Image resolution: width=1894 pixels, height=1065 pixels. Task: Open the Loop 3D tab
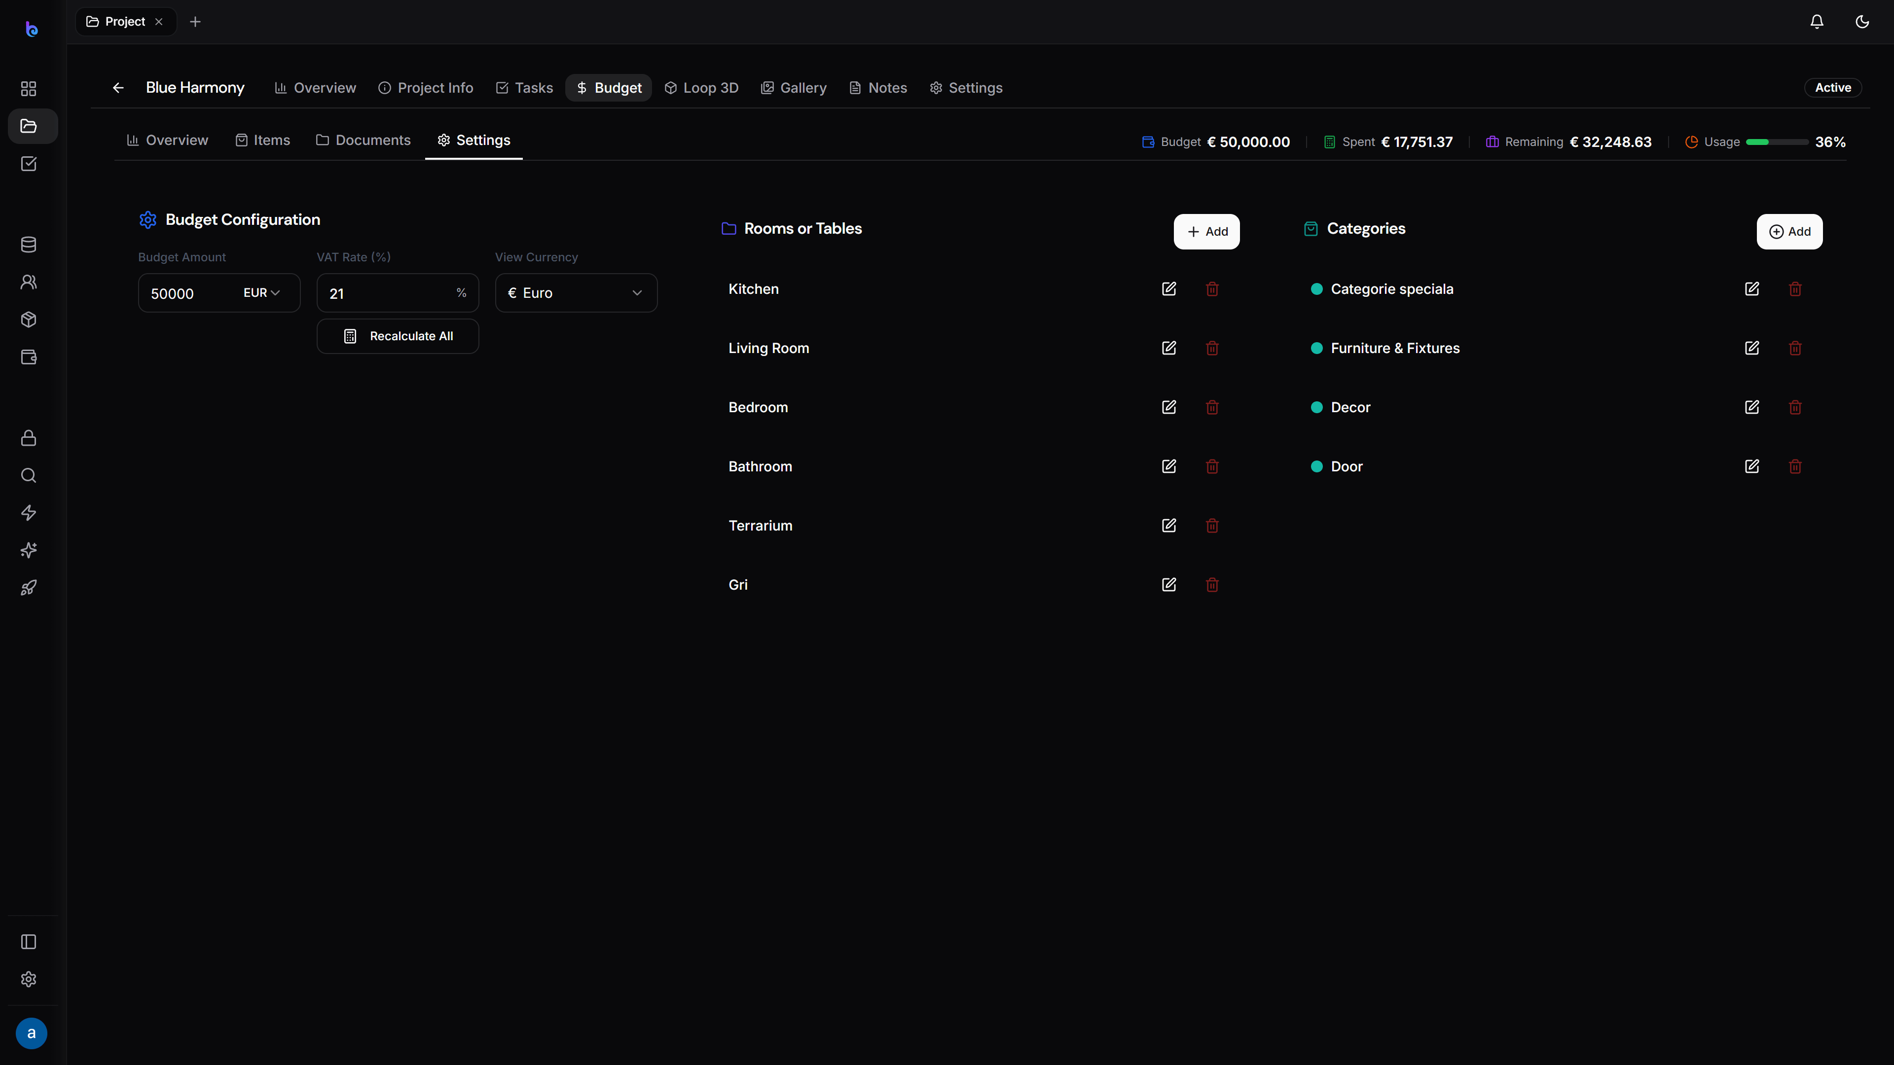(x=701, y=88)
